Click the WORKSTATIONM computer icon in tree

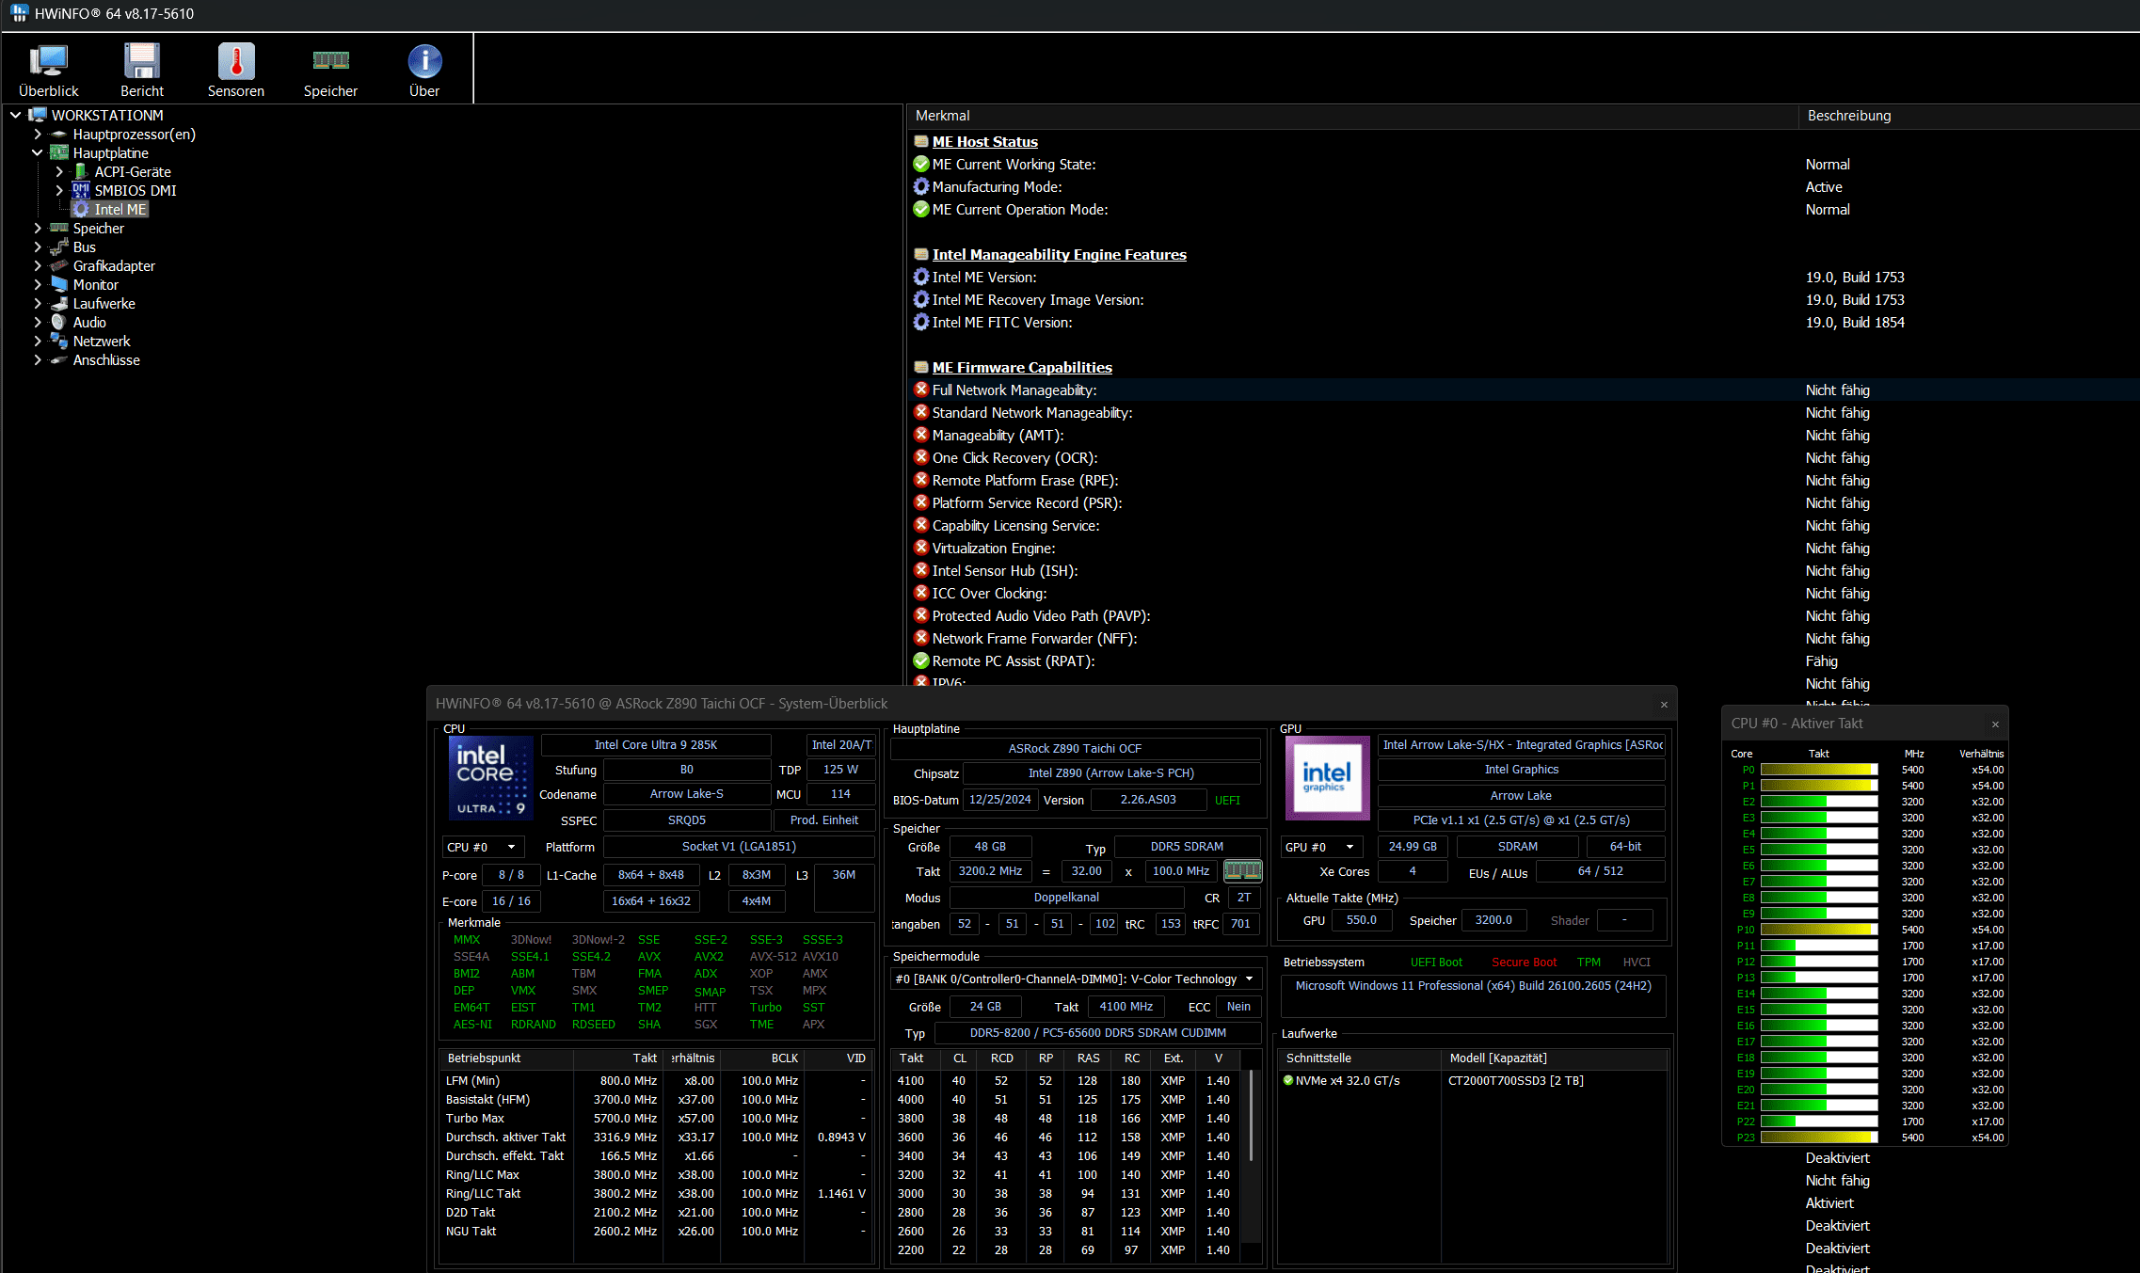click(x=38, y=115)
